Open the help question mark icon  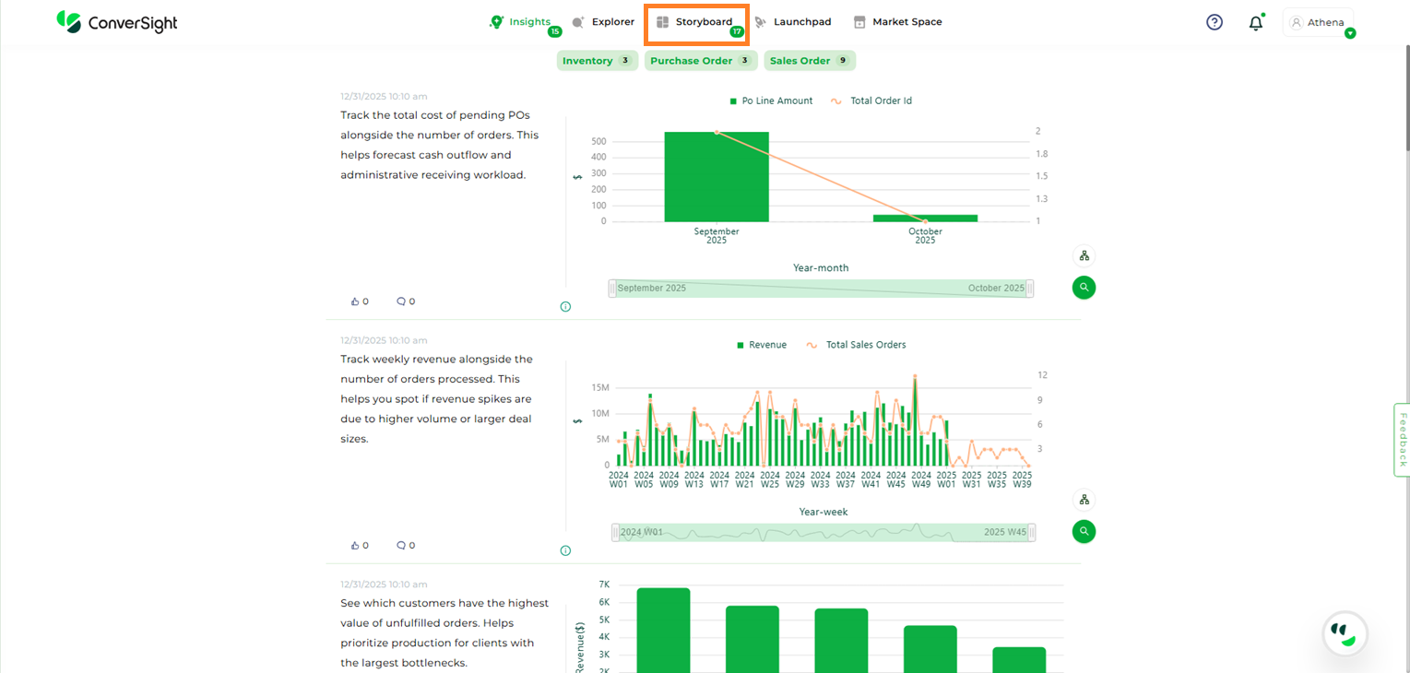coord(1214,22)
